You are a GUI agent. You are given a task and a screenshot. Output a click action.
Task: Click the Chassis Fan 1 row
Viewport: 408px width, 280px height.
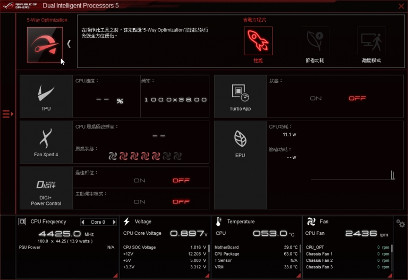(347, 254)
